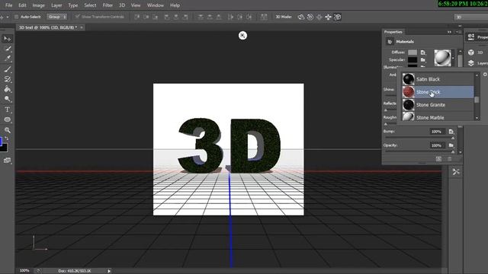Select the Paint Bucket tool
The image size is (488, 274).
point(7,89)
